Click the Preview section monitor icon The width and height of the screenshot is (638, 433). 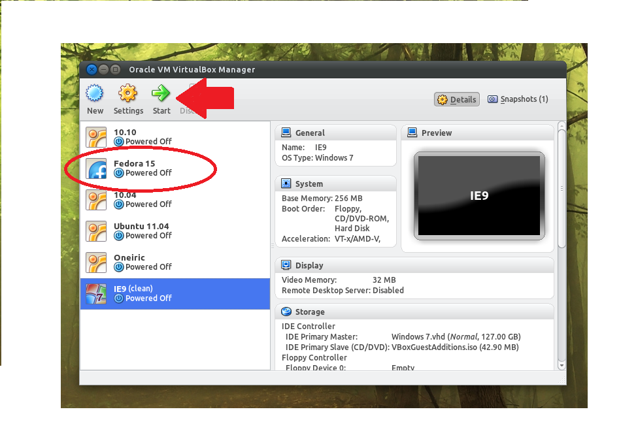tap(412, 133)
